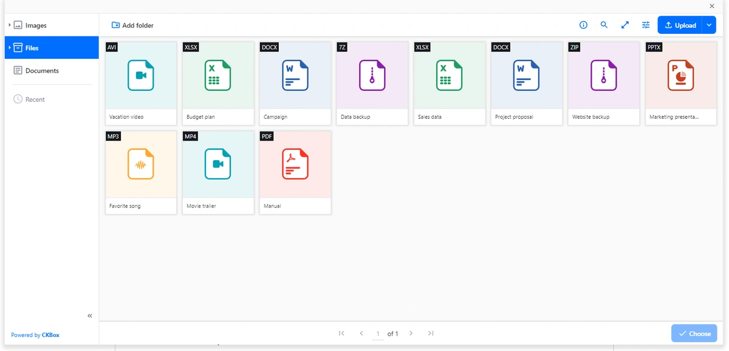Viewport: 729px width, 351px height.
Task: Expand the Files folder tree arrow
Action: (10, 48)
